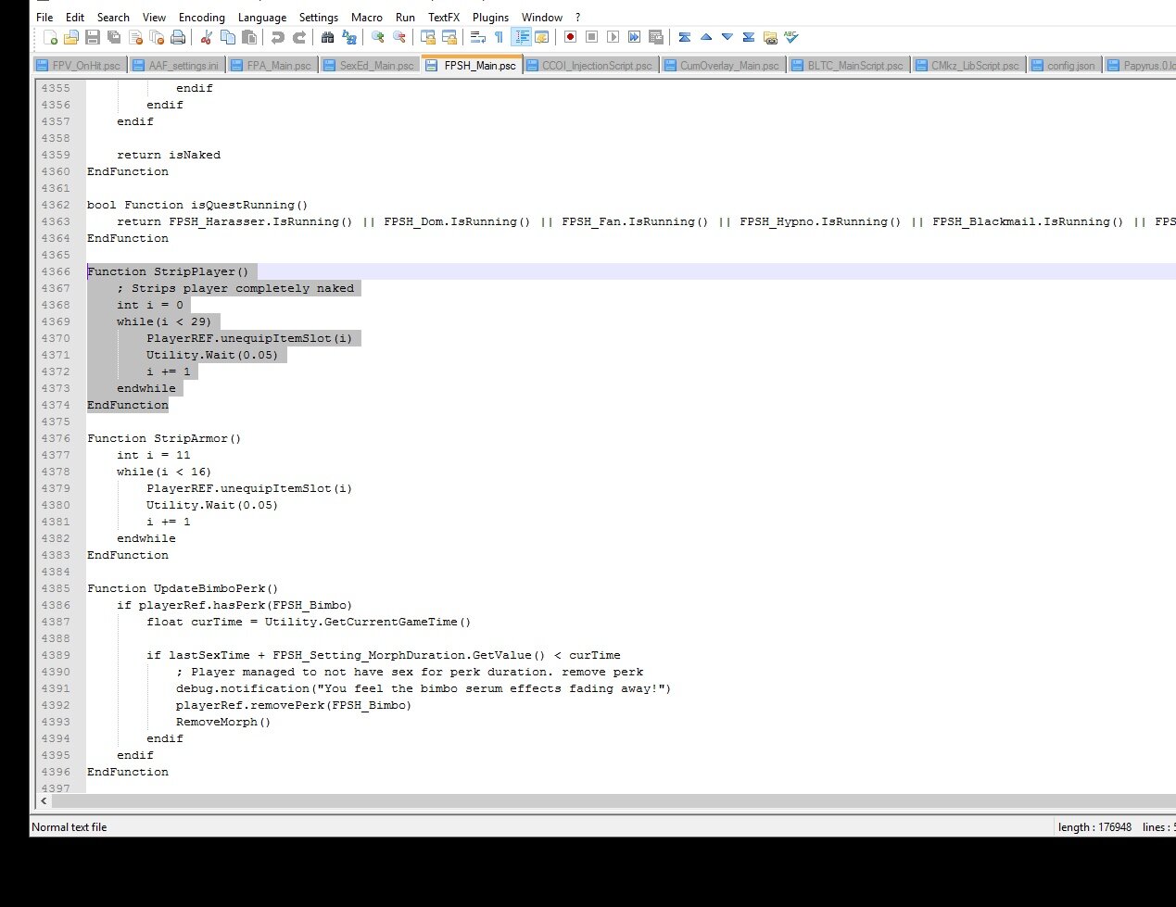Play back the recorded macro

coord(613,37)
